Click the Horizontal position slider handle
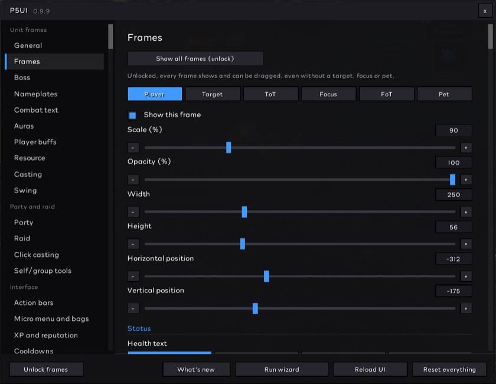The width and height of the screenshot is (496, 384). coord(267,276)
